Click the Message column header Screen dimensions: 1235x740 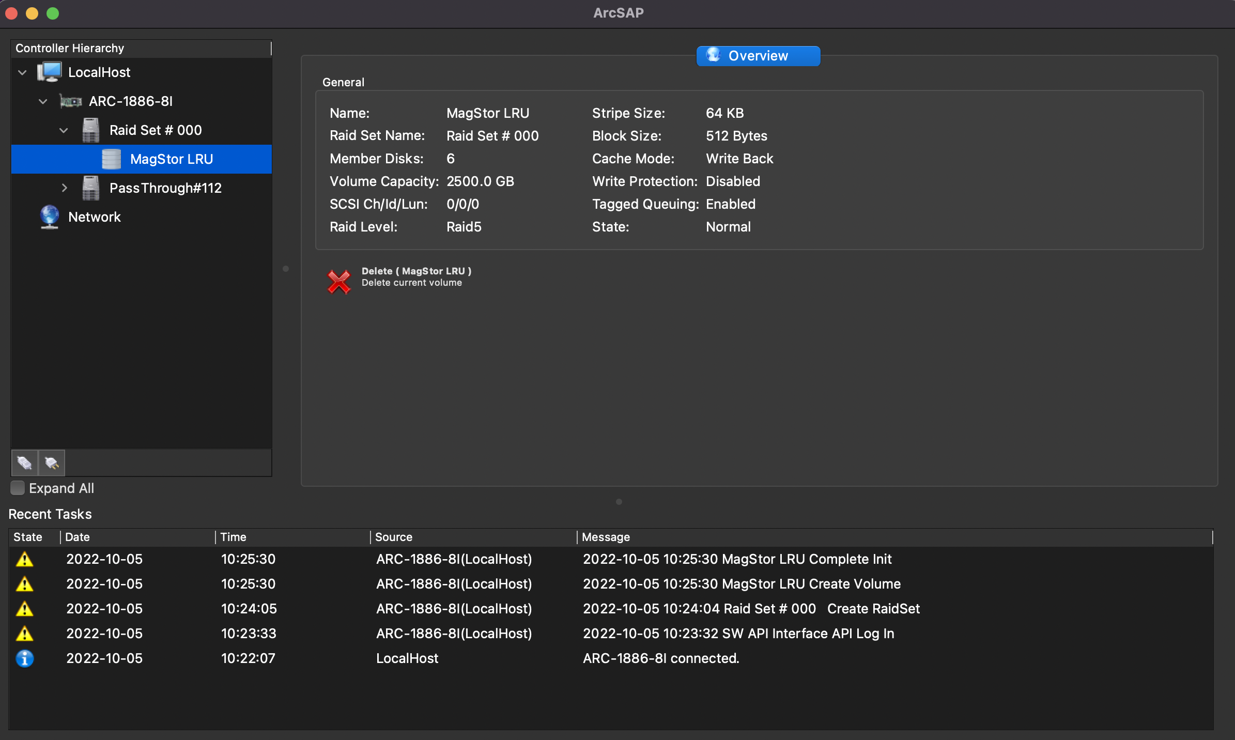(x=606, y=537)
